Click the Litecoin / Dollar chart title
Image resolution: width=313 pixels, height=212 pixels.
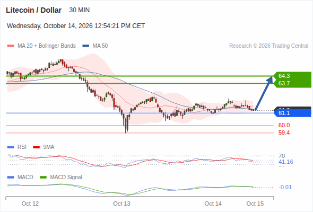[33, 10]
